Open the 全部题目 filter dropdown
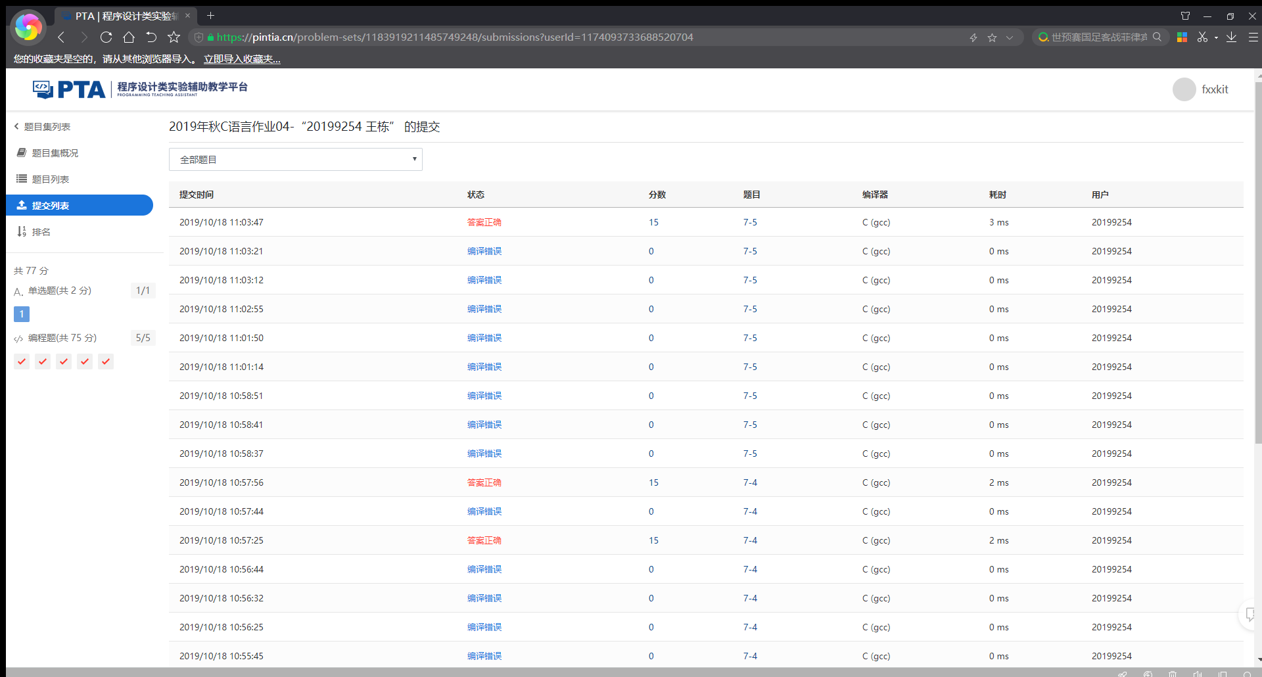 pyautogui.click(x=295, y=160)
